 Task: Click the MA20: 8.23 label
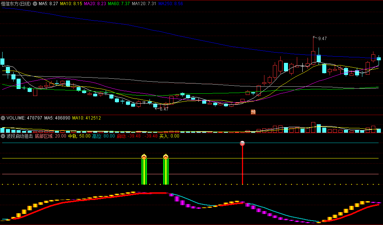95,4
